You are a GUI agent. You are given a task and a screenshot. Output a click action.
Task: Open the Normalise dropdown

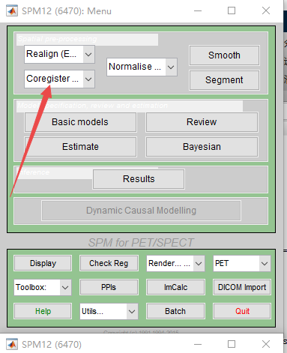142,67
